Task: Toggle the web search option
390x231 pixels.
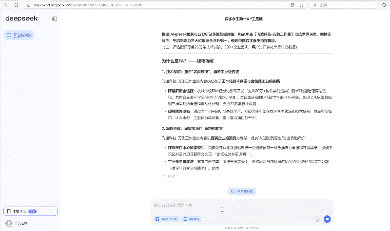Action: [192, 219]
